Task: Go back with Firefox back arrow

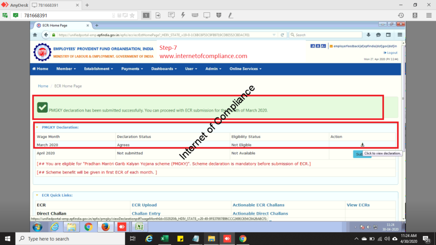Action: pyautogui.click(x=46, y=35)
